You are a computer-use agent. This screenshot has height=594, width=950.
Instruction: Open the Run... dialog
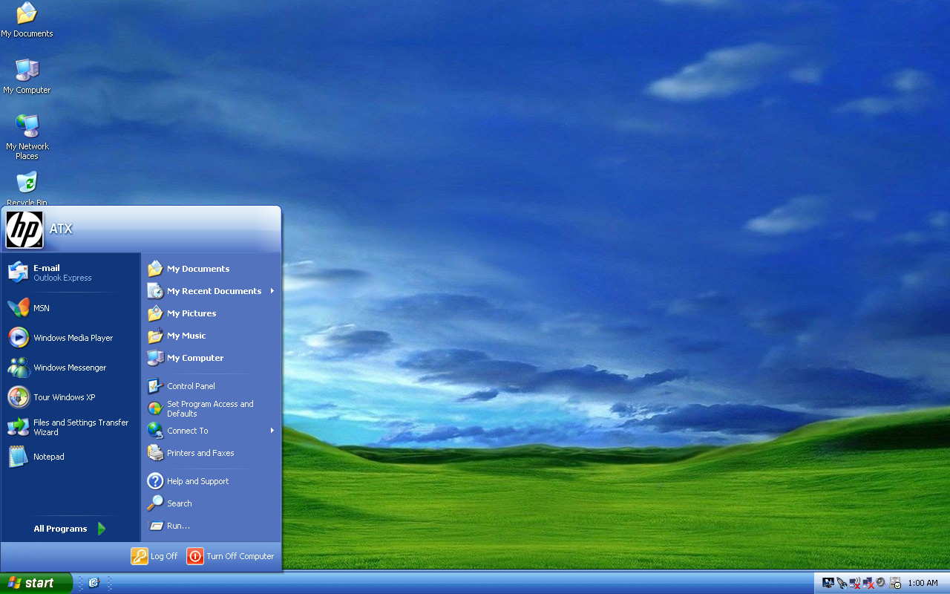(x=212, y=526)
